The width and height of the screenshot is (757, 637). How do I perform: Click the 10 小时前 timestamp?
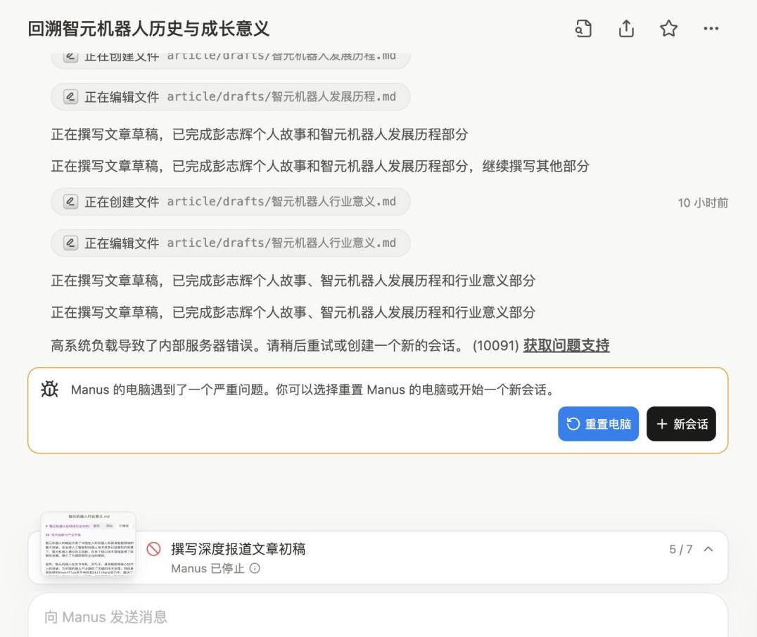point(702,202)
